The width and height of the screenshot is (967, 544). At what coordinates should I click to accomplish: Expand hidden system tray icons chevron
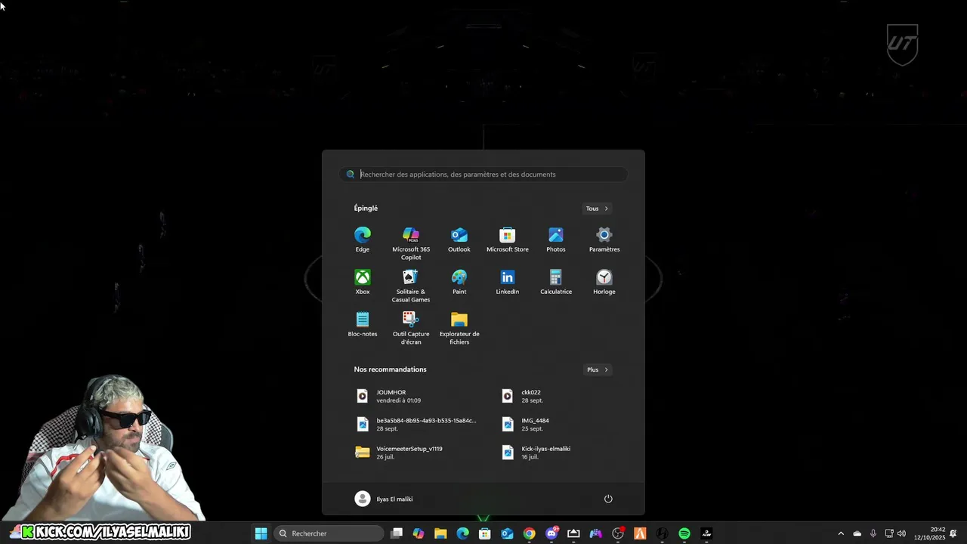pyautogui.click(x=841, y=533)
